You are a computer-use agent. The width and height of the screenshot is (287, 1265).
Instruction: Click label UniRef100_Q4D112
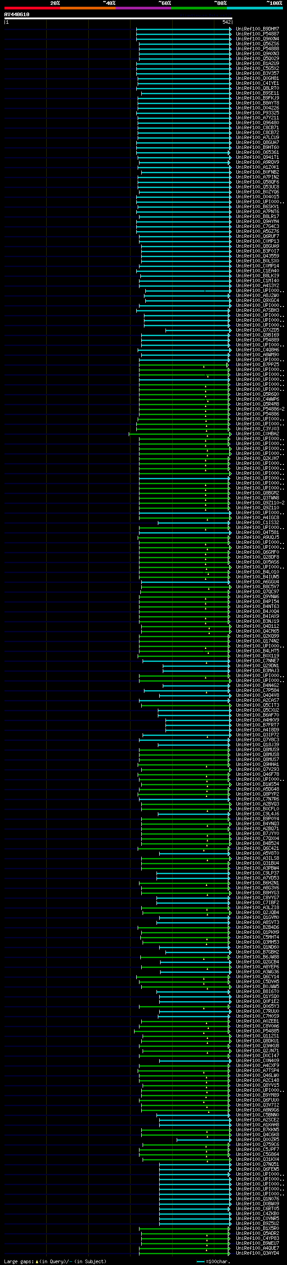pos(257,626)
